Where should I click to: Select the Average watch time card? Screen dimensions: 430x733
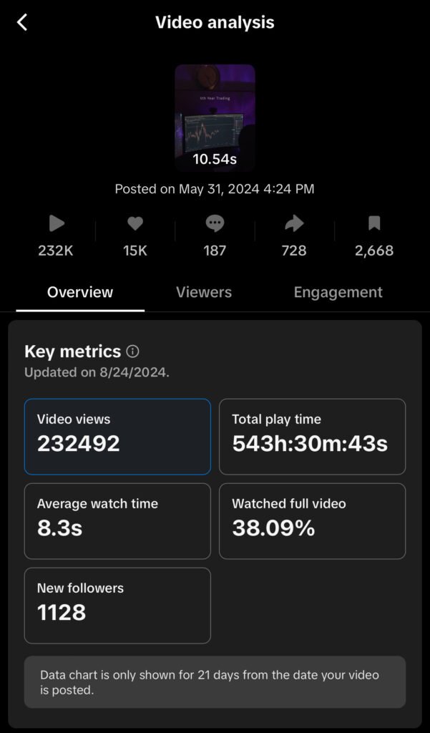[117, 521]
